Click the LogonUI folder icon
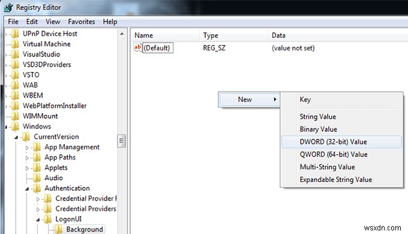The height and width of the screenshot is (234, 408). point(47,219)
